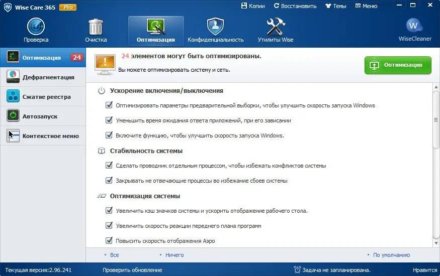
Task: Click Стабильность системы heading
Action: click(146, 151)
